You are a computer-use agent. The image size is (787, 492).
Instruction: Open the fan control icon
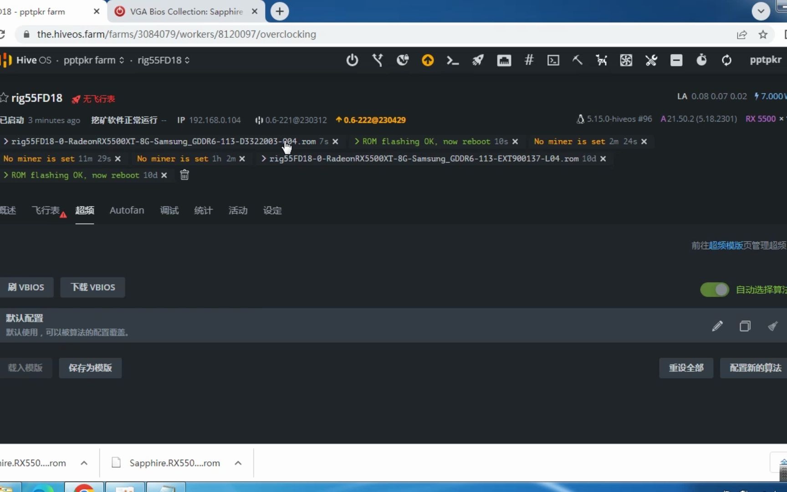tap(626, 60)
